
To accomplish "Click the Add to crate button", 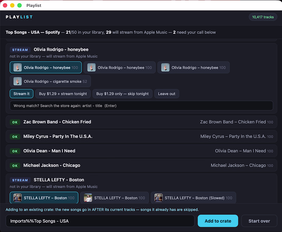I will pyautogui.click(x=218, y=221).
